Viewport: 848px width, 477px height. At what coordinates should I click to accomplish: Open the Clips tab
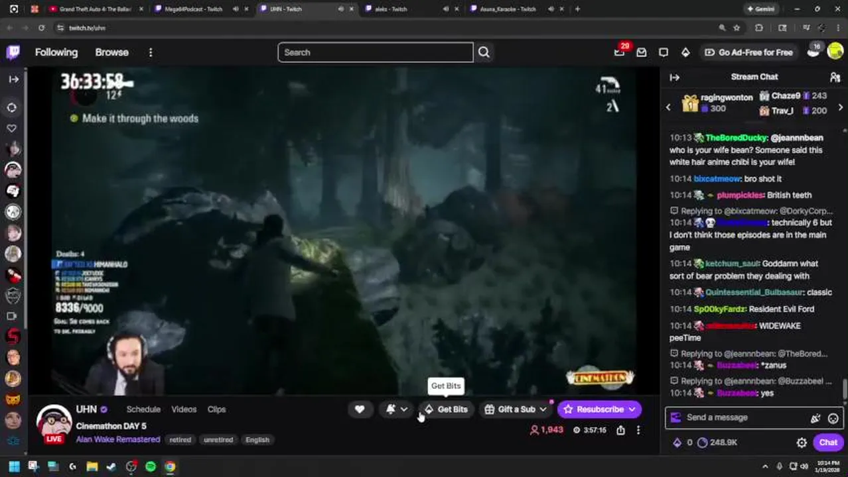click(x=216, y=409)
